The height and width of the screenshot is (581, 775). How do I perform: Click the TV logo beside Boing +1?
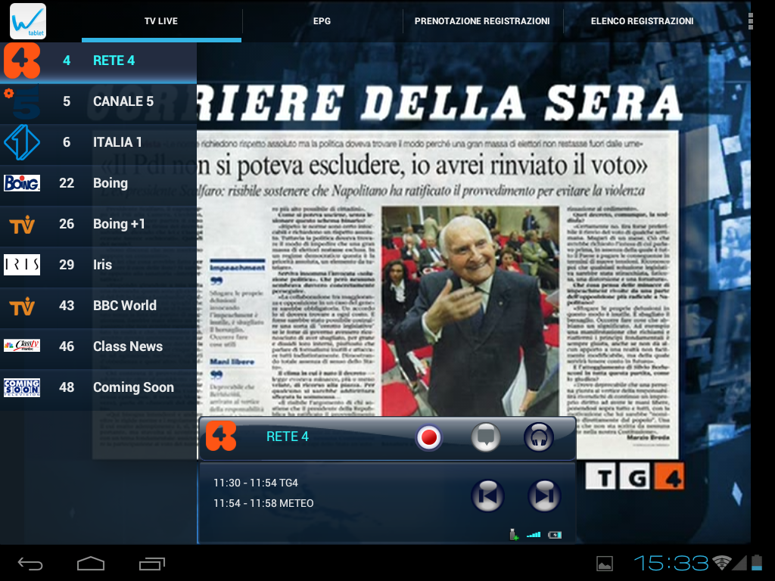[22, 224]
